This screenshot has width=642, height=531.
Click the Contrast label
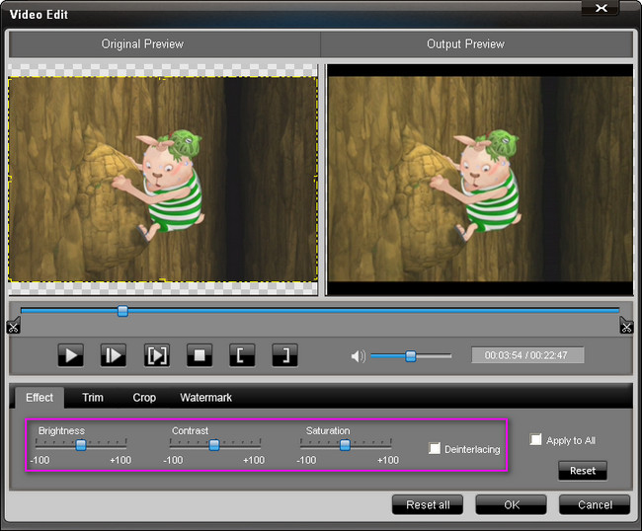(x=190, y=430)
